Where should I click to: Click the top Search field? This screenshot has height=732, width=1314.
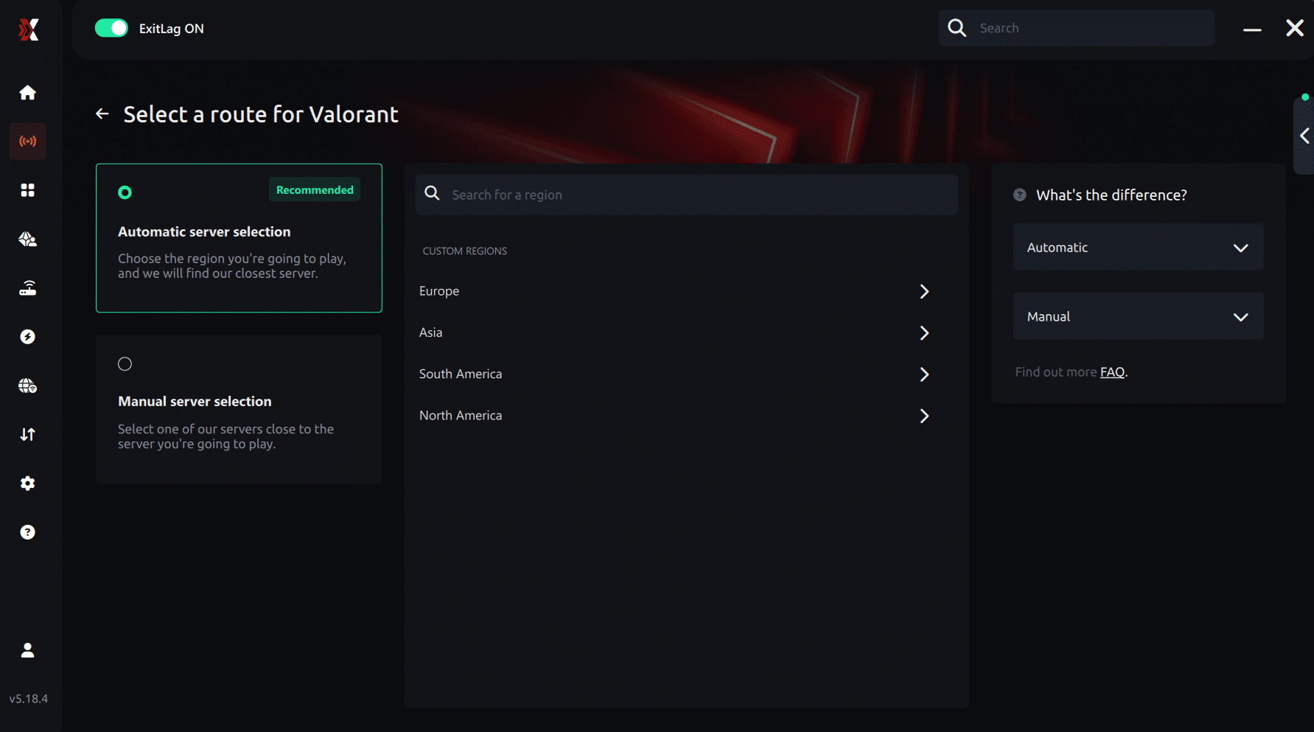[x=1077, y=28]
